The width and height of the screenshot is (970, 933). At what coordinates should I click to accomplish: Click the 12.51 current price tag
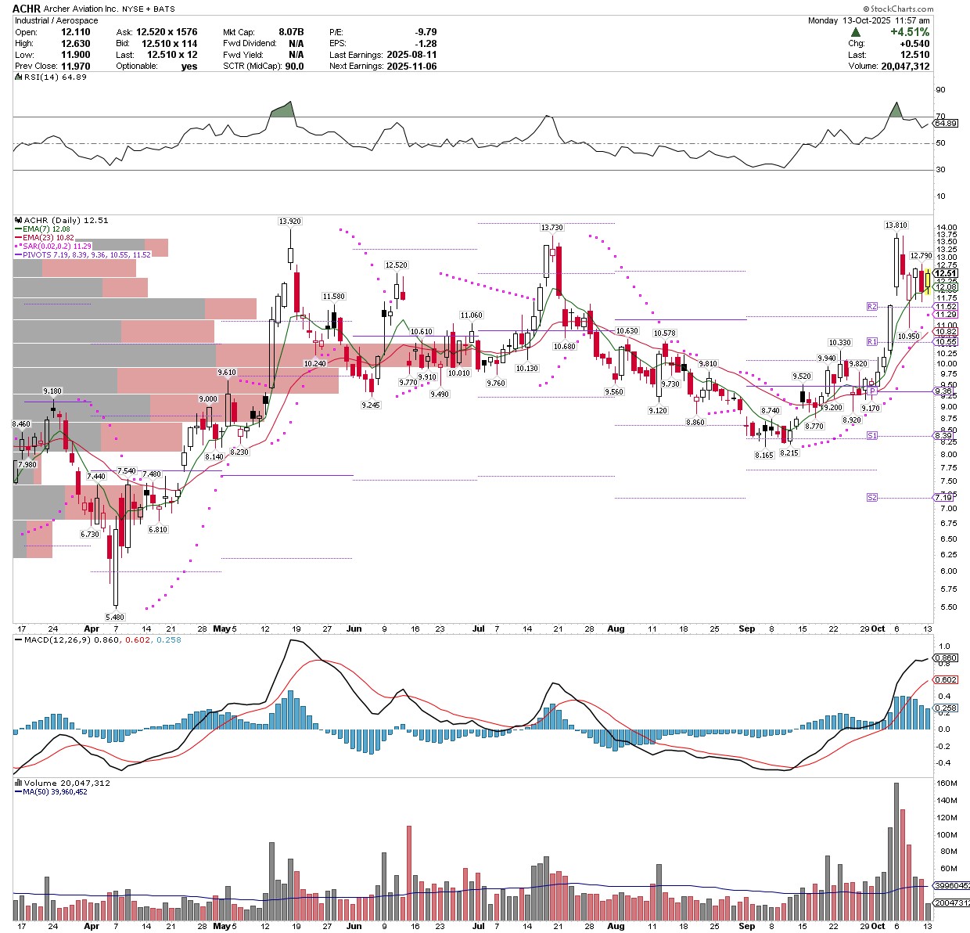[x=945, y=273]
